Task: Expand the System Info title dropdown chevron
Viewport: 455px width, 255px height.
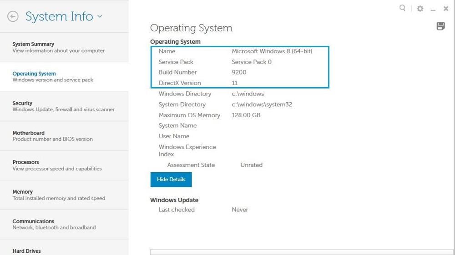Action: point(100,16)
